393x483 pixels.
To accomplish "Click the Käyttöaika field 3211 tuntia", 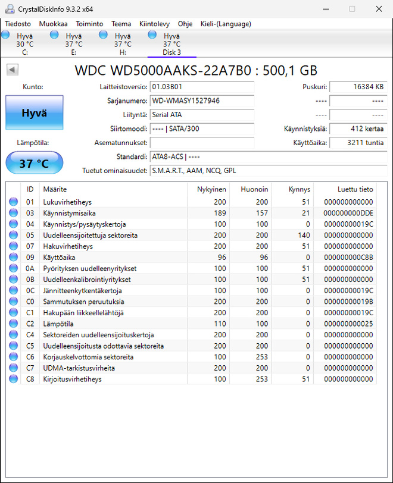I will (x=358, y=143).
